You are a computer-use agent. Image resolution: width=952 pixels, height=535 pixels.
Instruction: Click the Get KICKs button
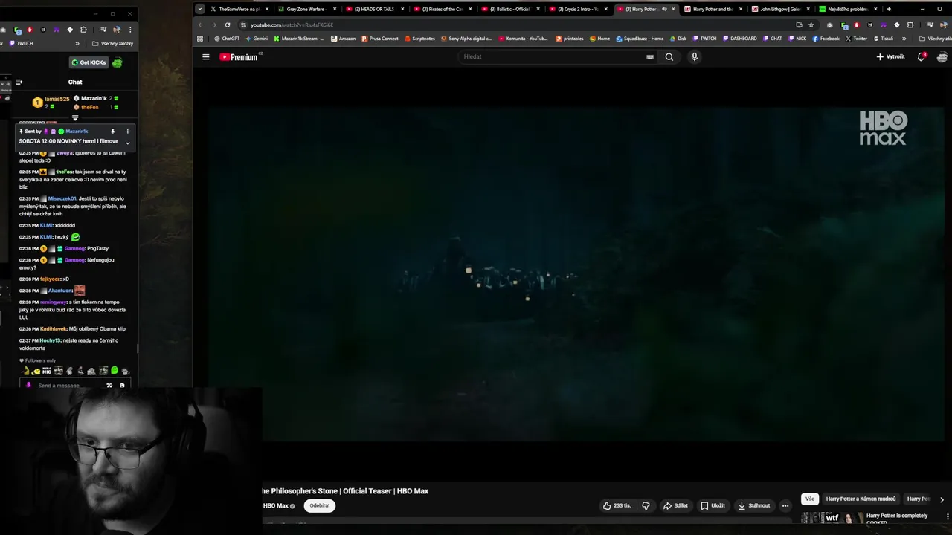(x=89, y=62)
